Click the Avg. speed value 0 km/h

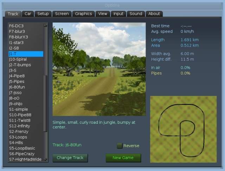tap(187, 31)
